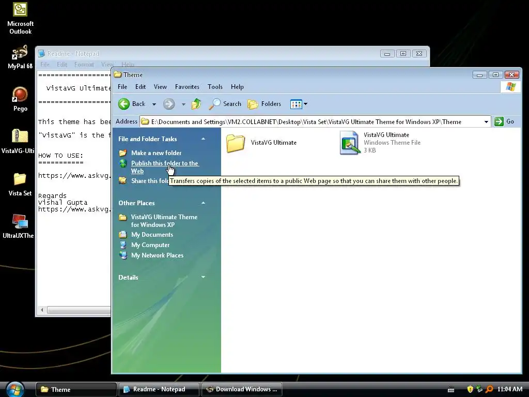Click the orange magnifier tray icon
Image resolution: width=529 pixels, height=397 pixels.
[489, 389]
